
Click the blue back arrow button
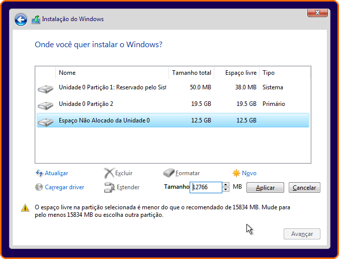point(21,20)
